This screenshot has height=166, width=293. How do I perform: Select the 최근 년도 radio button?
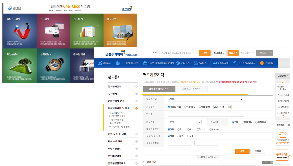200,107
